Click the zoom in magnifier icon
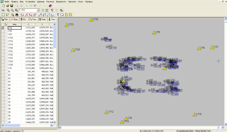The image size is (227, 132). 8,10
